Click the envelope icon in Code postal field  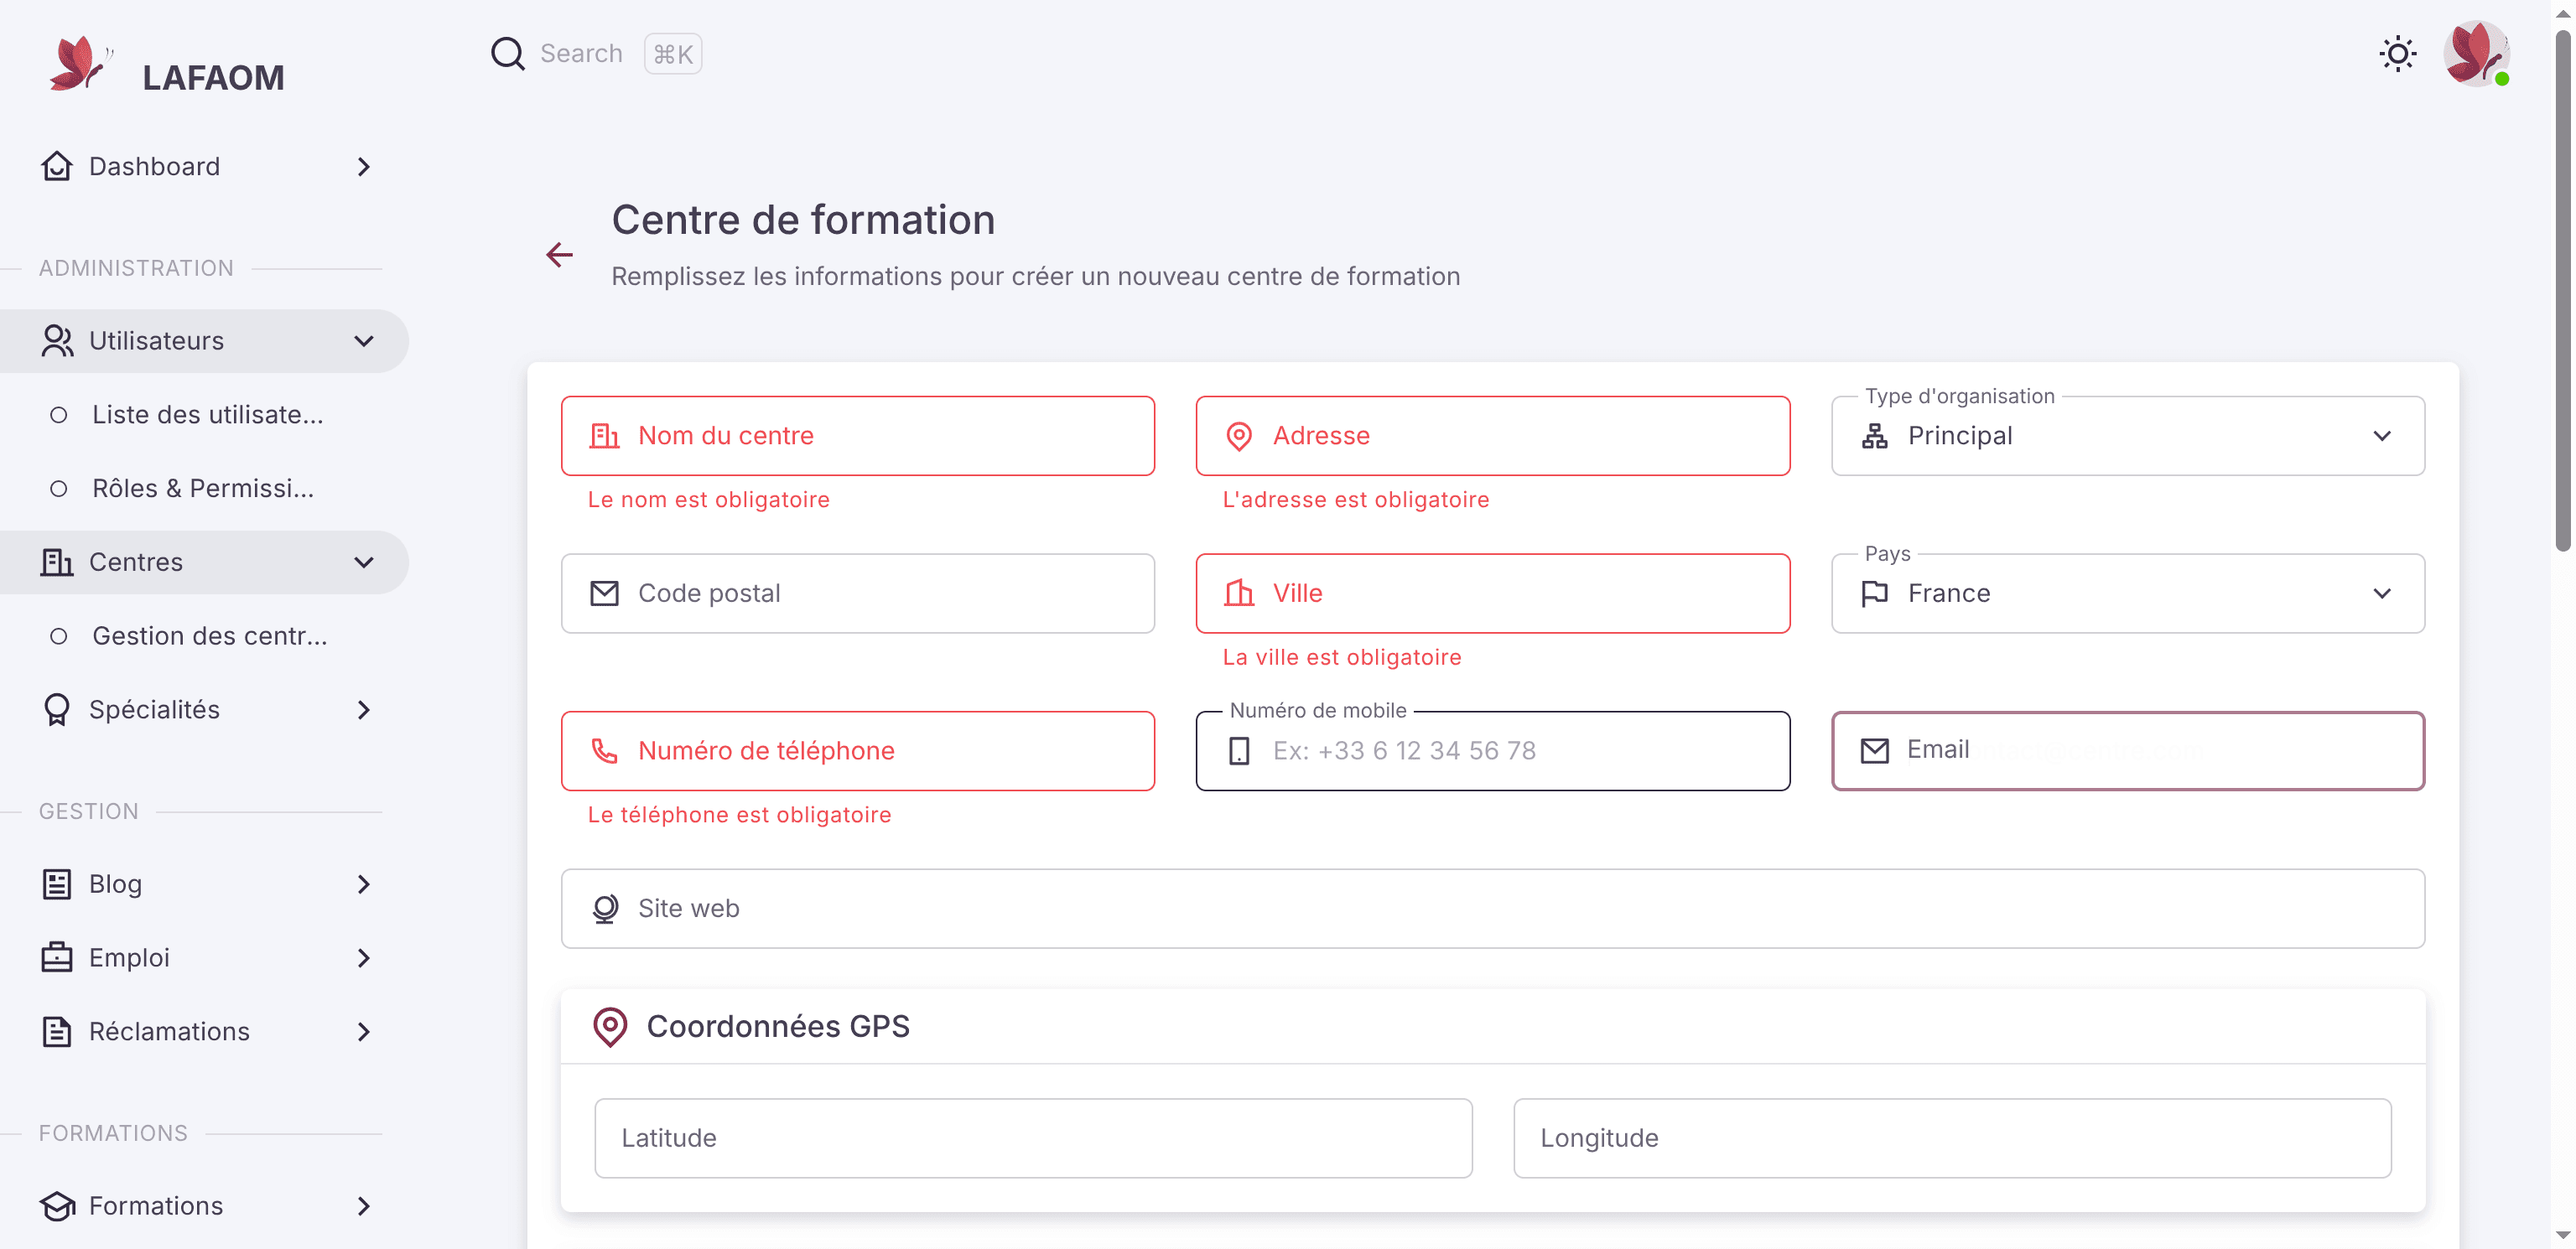click(605, 594)
